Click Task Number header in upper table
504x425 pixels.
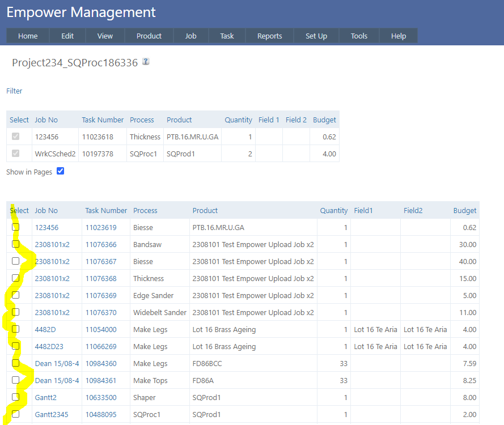point(103,120)
